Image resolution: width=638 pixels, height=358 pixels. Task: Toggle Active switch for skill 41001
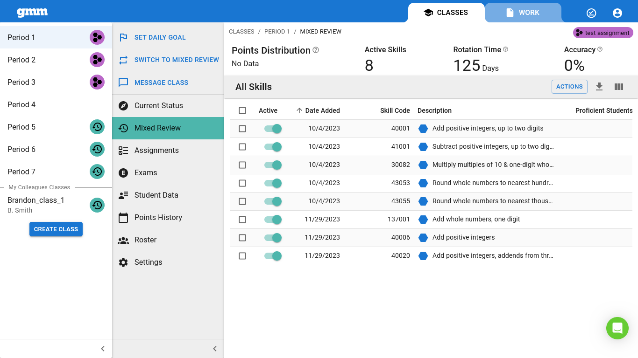[273, 147]
